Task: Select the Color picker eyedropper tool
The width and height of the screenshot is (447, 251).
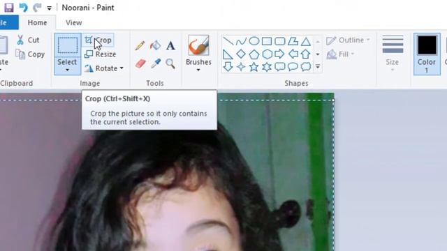Action: (156, 63)
